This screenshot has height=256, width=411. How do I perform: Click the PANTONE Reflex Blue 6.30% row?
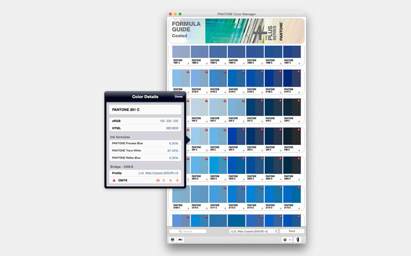145,158
